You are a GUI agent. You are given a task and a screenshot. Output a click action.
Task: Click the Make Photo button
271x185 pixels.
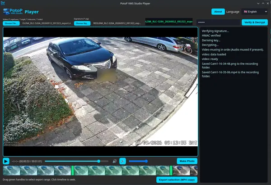point(187,161)
